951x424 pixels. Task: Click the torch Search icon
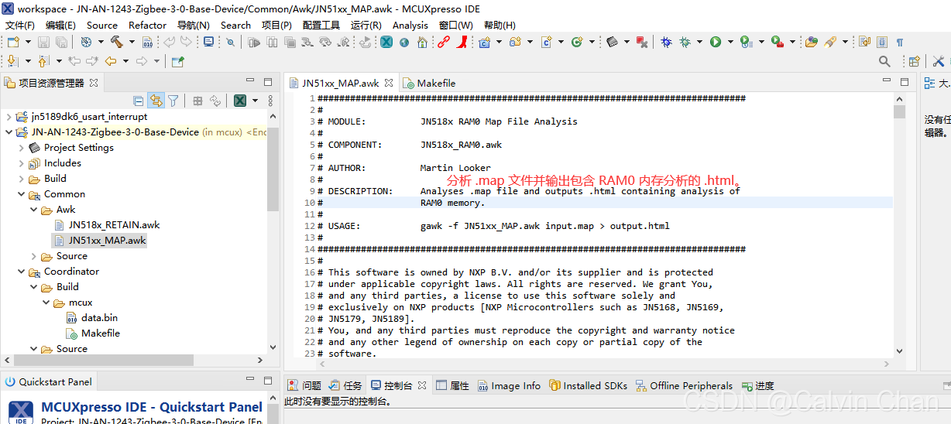[x=829, y=42]
